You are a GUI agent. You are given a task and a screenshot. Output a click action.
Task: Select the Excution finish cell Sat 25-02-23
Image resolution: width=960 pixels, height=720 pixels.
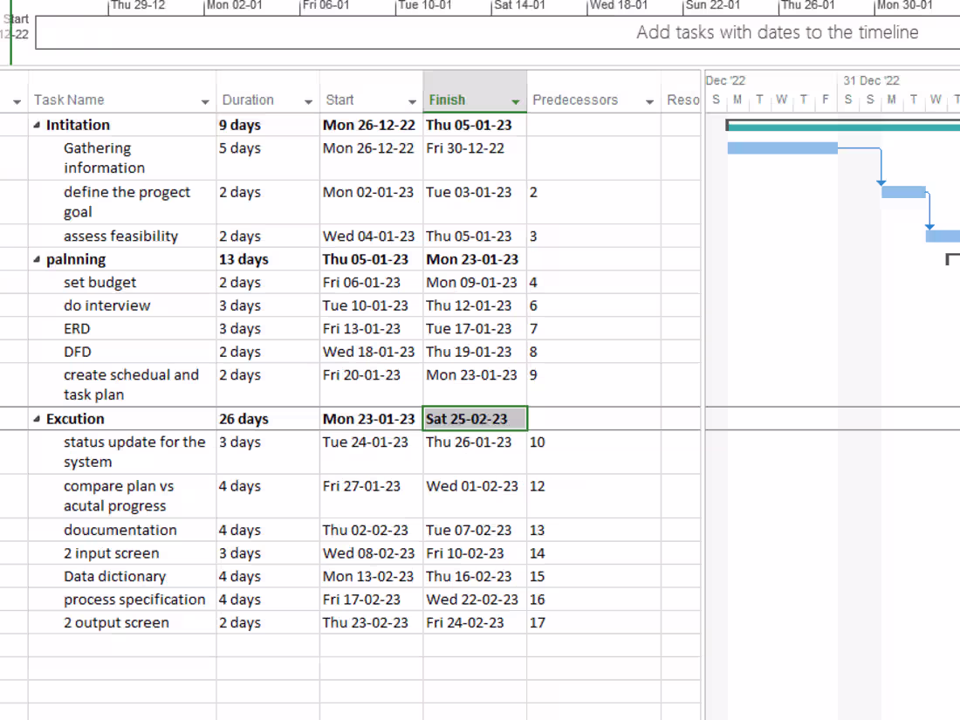coord(475,419)
